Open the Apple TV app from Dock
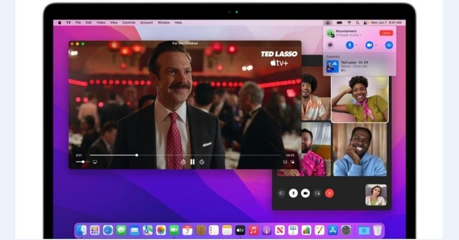The image size is (459, 240). pos(240,230)
